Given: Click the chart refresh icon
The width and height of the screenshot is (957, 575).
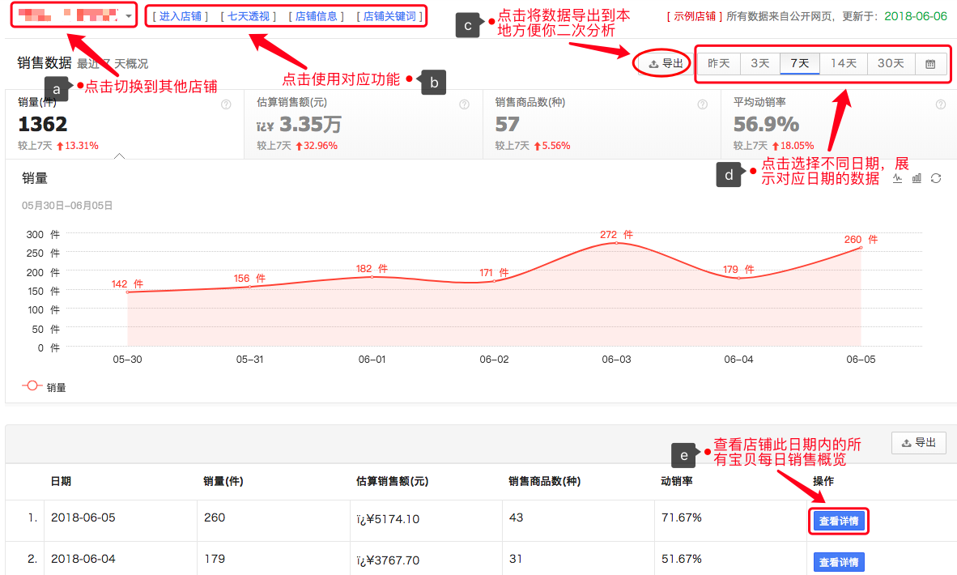Looking at the screenshot, I should click(x=936, y=178).
